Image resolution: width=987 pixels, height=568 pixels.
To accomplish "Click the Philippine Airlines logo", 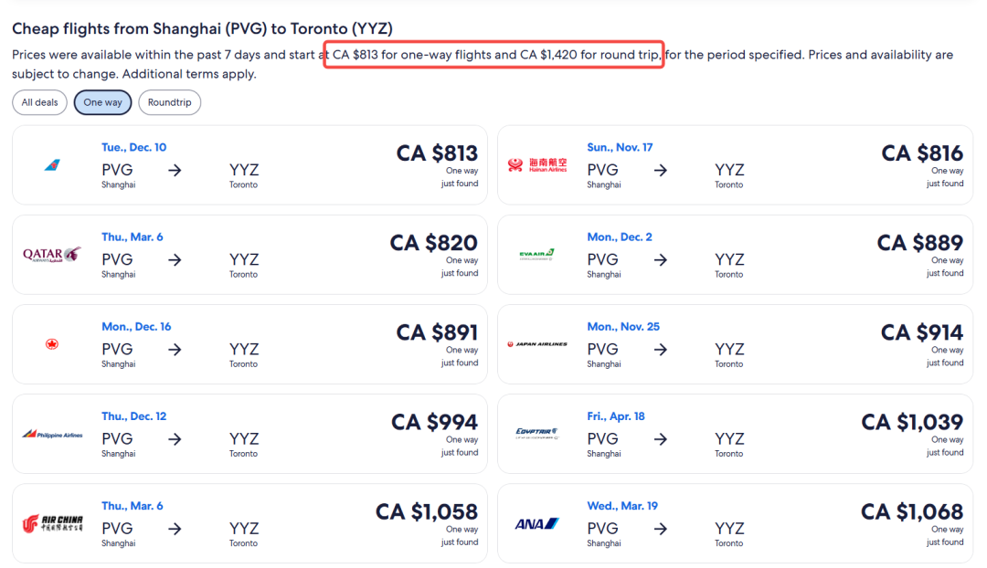I will click(x=52, y=434).
